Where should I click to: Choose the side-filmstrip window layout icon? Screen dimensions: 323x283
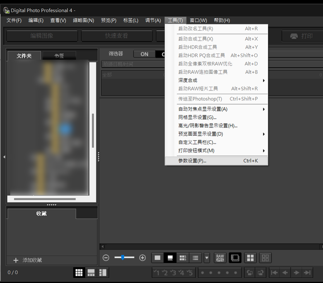coord(103,273)
